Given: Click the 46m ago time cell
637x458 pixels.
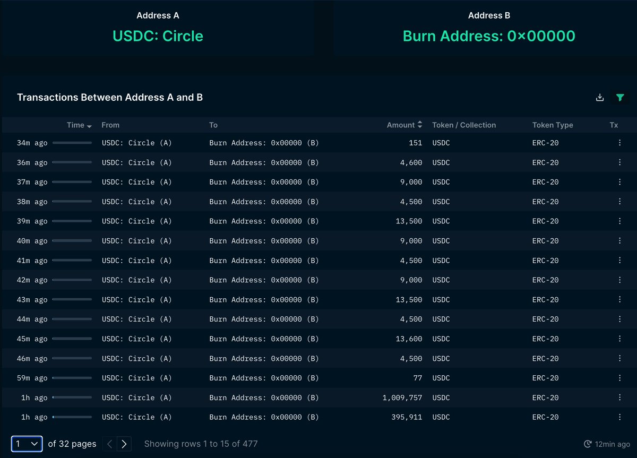Looking at the screenshot, I should click(x=32, y=358).
